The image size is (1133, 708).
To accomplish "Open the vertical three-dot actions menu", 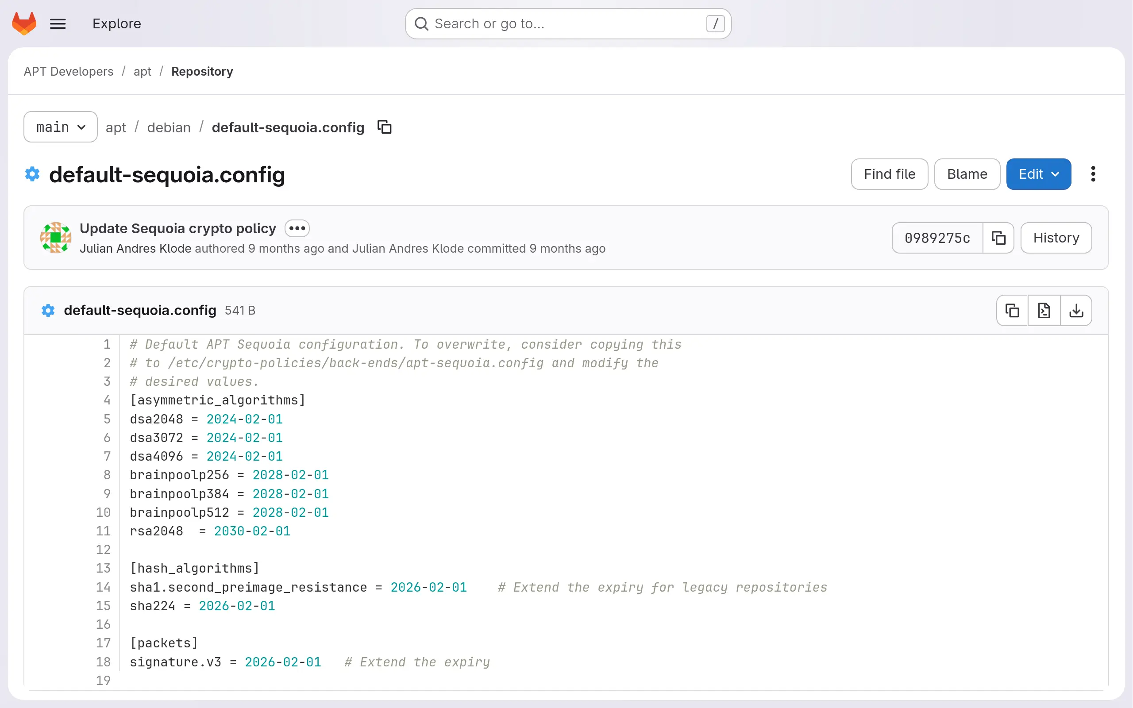I will pos(1093,174).
